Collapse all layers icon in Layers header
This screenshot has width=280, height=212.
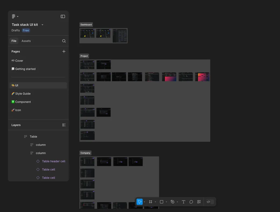(64, 125)
